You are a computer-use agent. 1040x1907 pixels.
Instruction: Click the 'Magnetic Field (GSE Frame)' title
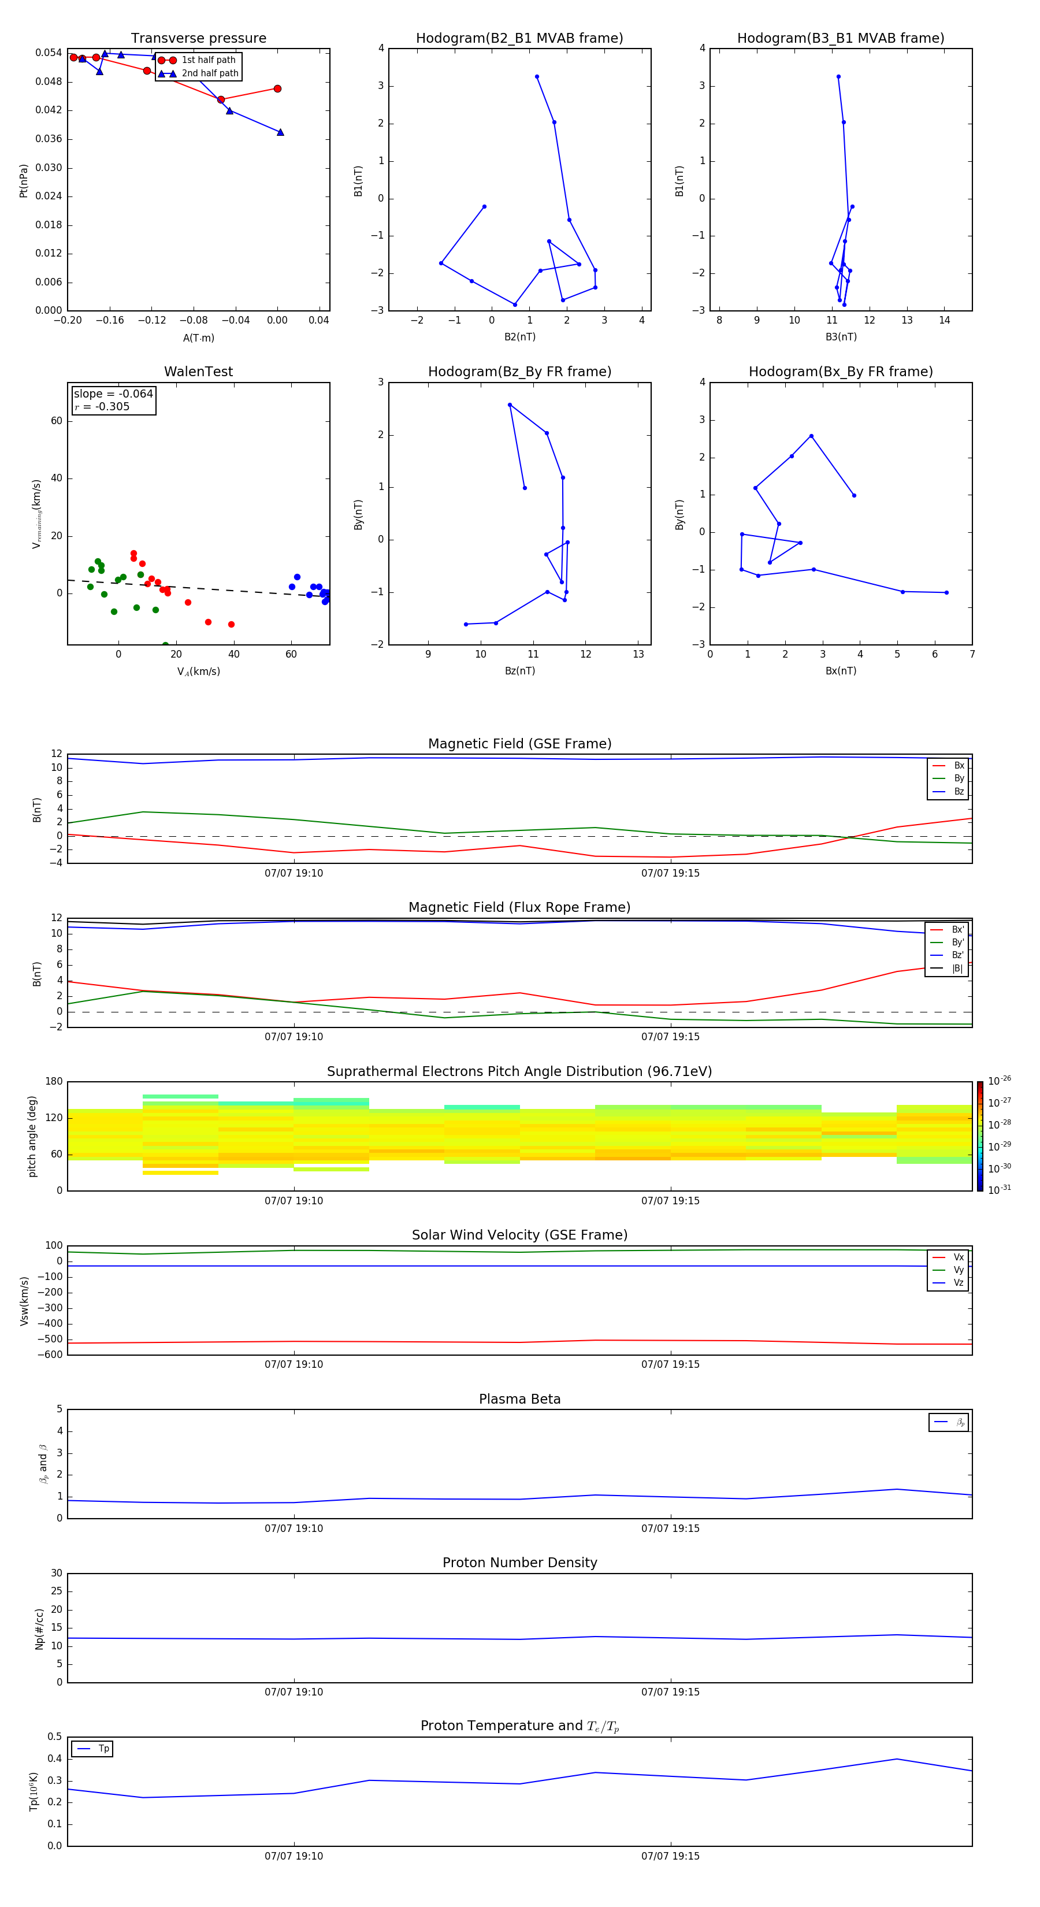click(519, 744)
